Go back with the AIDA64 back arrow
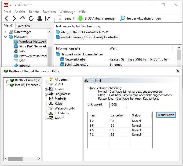This screenshot has width=183, height=166. click(x=6, y=18)
